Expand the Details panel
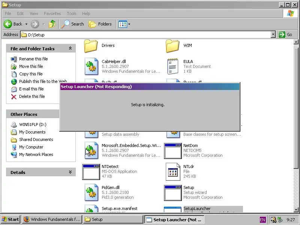Screen dimensions: 300x225 [70, 172]
